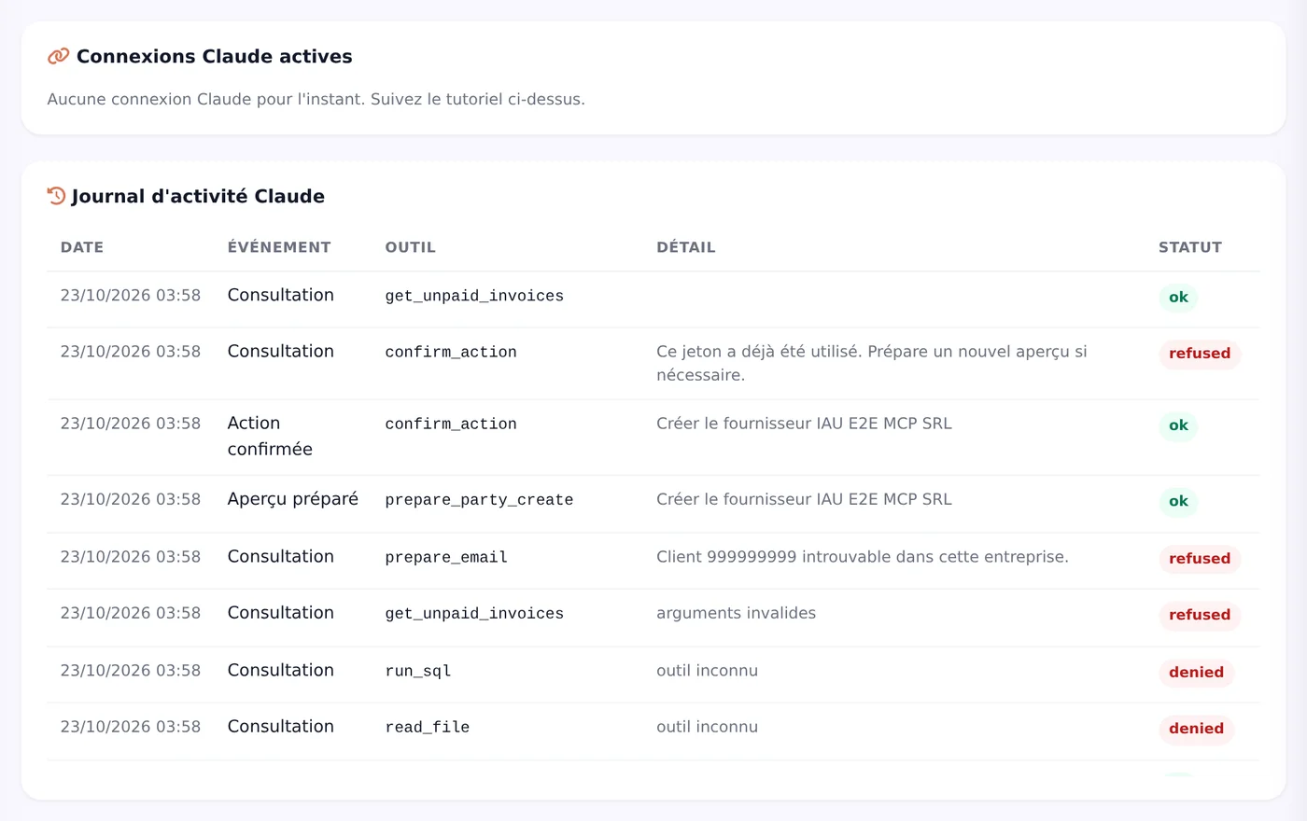1307x821 pixels.
Task: Click the "read_file" tool name
Action: [428, 727]
